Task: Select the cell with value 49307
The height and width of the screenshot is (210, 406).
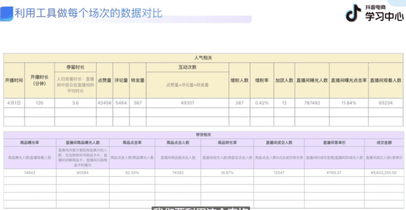Action: pyautogui.click(x=187, y=103)
